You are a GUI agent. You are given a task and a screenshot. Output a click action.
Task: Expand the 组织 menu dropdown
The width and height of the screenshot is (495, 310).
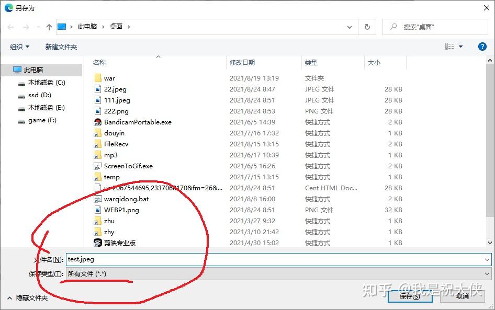pyautogui.click(x=19, y=46)
